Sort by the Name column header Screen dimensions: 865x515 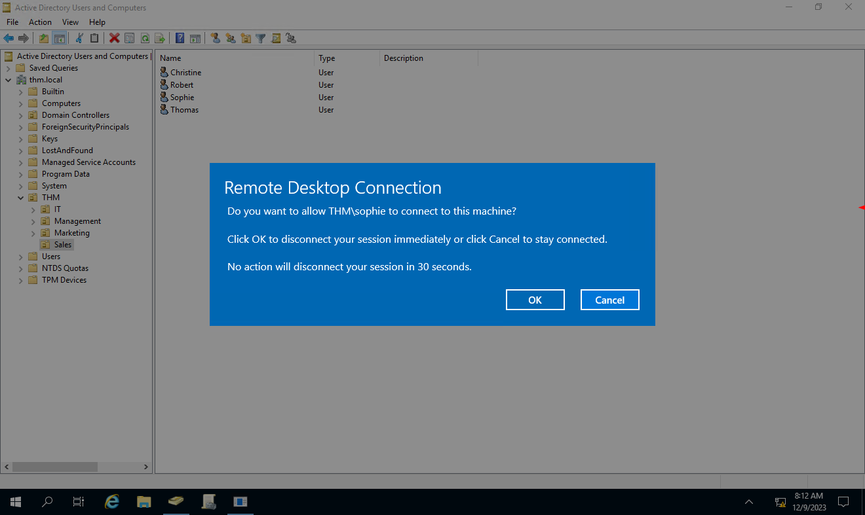[x=235, y=58]
